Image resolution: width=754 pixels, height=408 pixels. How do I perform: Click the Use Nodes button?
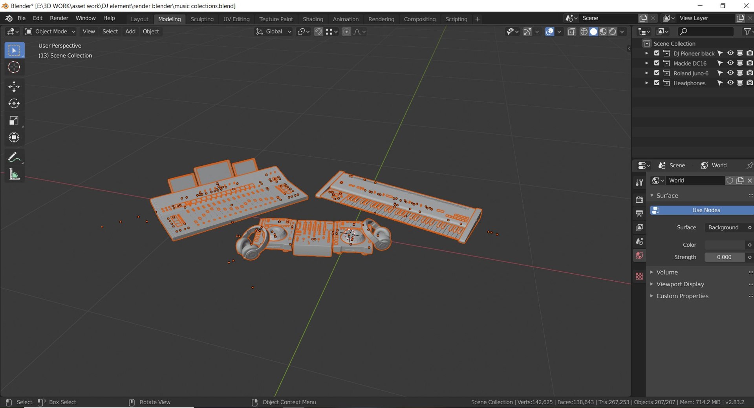tap(702, 210)
